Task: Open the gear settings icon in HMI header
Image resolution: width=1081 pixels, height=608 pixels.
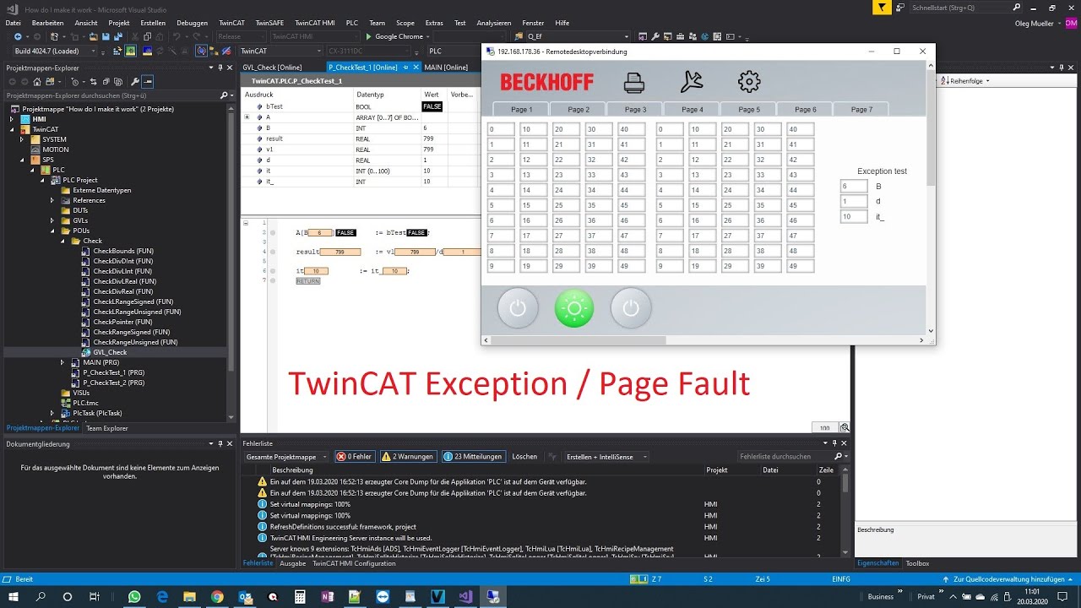Action: click(749, 82)
